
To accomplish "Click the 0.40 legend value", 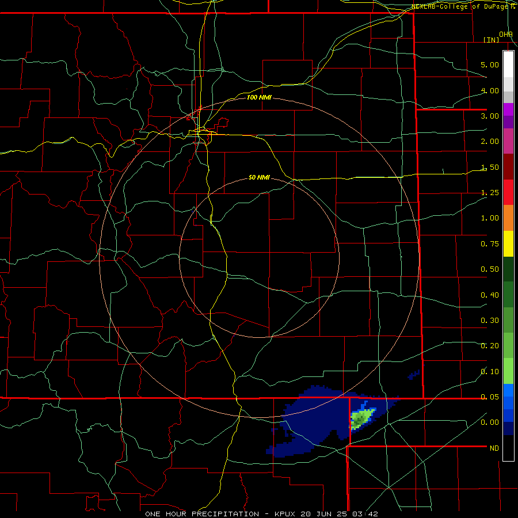I will pyautogui.click(x=490, y=295).
